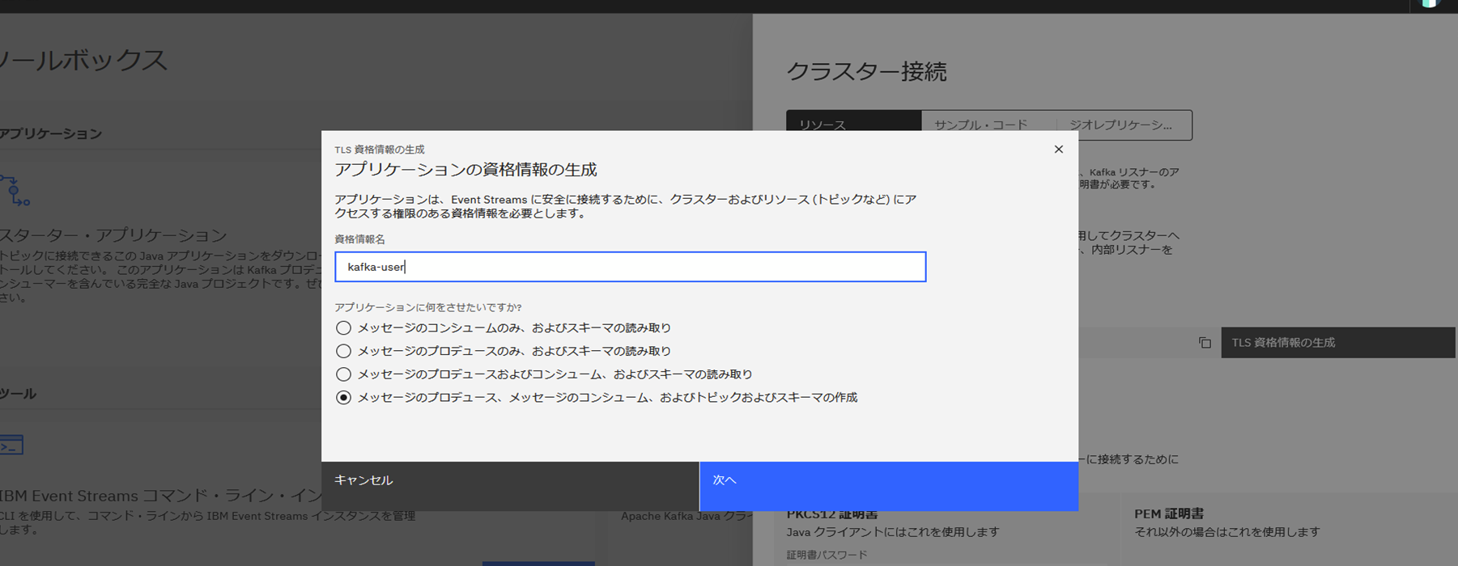Screen dimensions: 1458x566
Task: Click the IBM Event Streams コマンド・ライン heading
Action: (162, 496)
